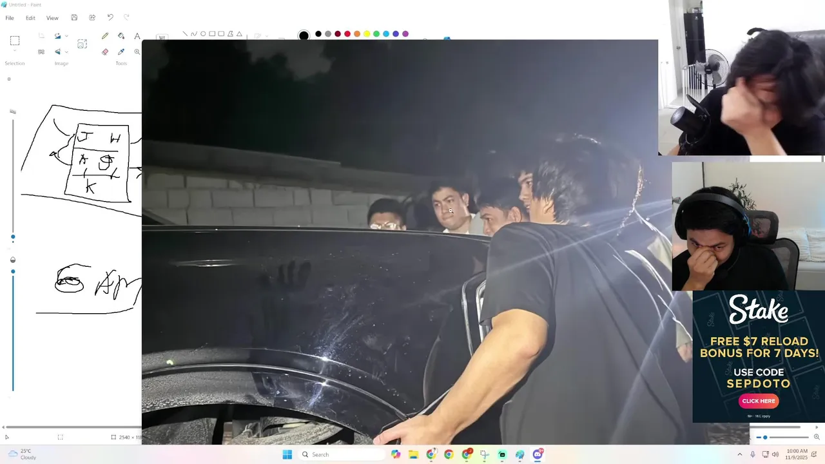Image resolution: width=825 pixels, height=464 pixels.
Task: Click the active Color 1 black circle
Action: [304, 35]
